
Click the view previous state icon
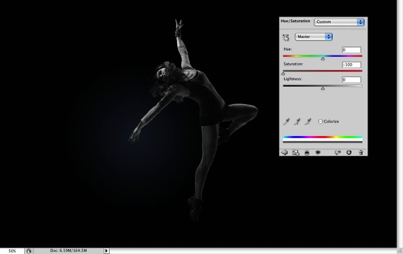point(338,153)
